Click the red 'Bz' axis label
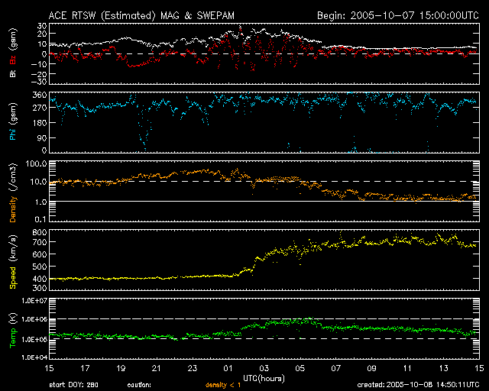 tap(13, 60)
